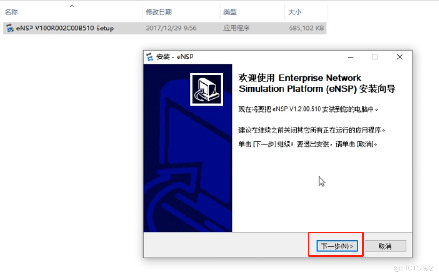Click the 安装 - eNSP window title text

pos(175,57)
